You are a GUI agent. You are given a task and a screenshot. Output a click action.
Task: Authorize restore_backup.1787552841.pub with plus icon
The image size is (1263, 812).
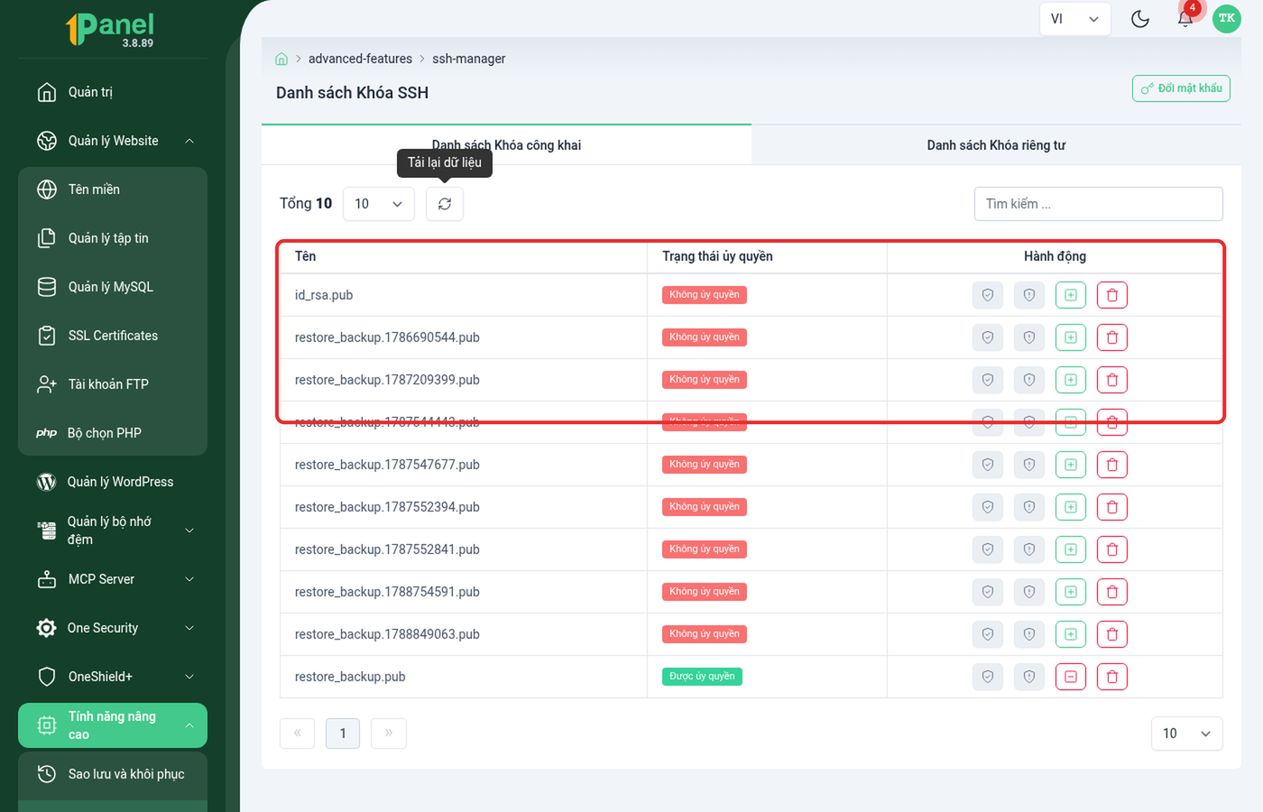pos(1071,549)
